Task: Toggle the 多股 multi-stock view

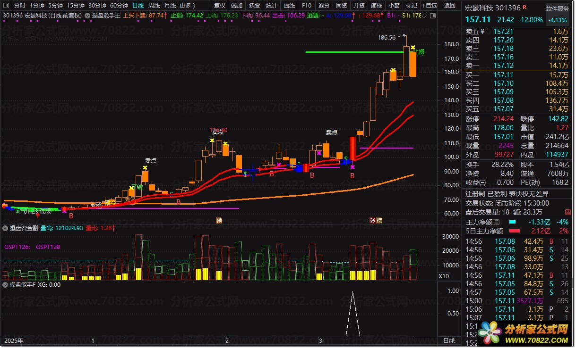Action: [x=254, y=6]
